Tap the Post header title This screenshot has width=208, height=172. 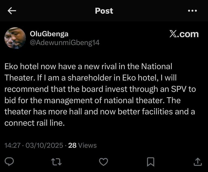coord(104,11)
